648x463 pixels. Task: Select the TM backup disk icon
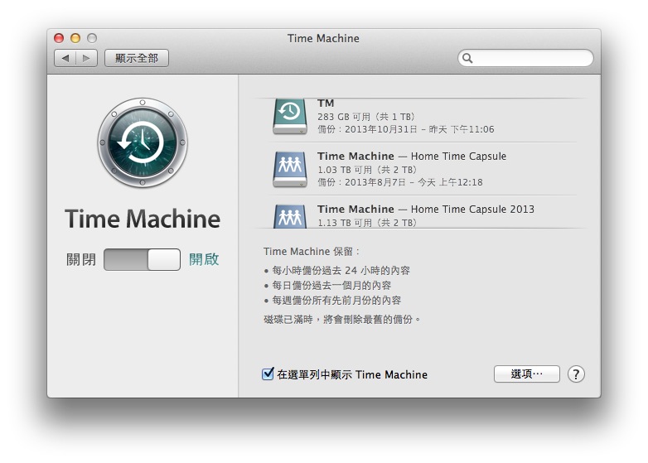[290, 117]
